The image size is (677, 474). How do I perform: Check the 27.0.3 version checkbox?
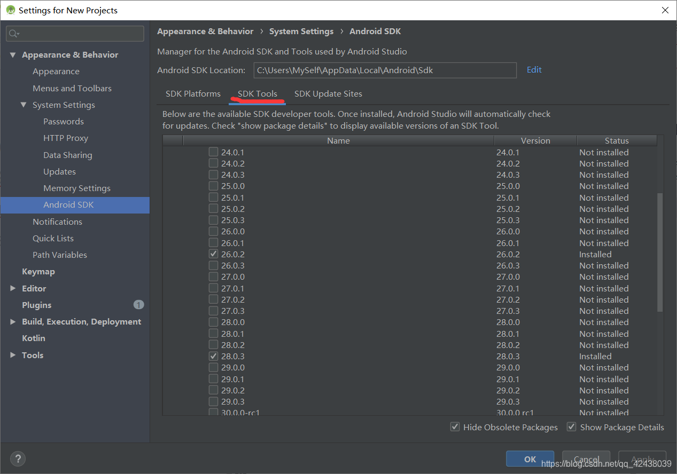[213, 311]
